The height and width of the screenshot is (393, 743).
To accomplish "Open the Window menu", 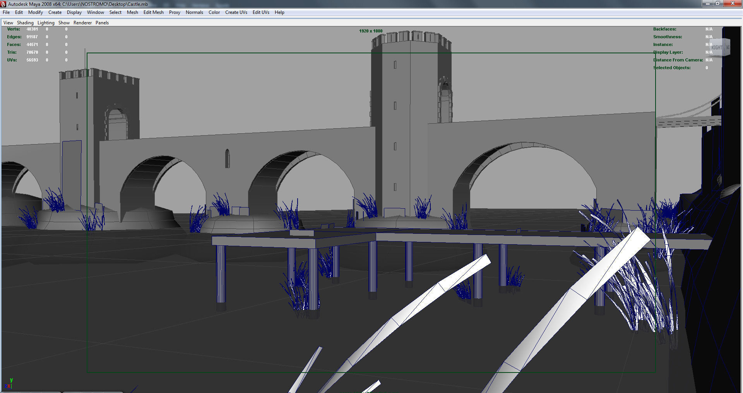I will pyautogui.click(x=96, y=12).
